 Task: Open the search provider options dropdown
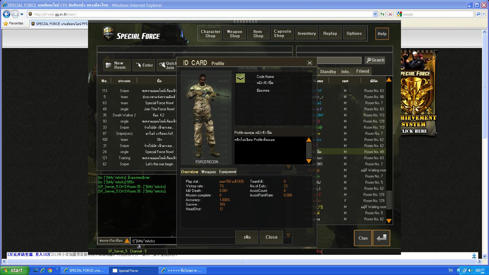pyautogui.click(x=484, y=14)
